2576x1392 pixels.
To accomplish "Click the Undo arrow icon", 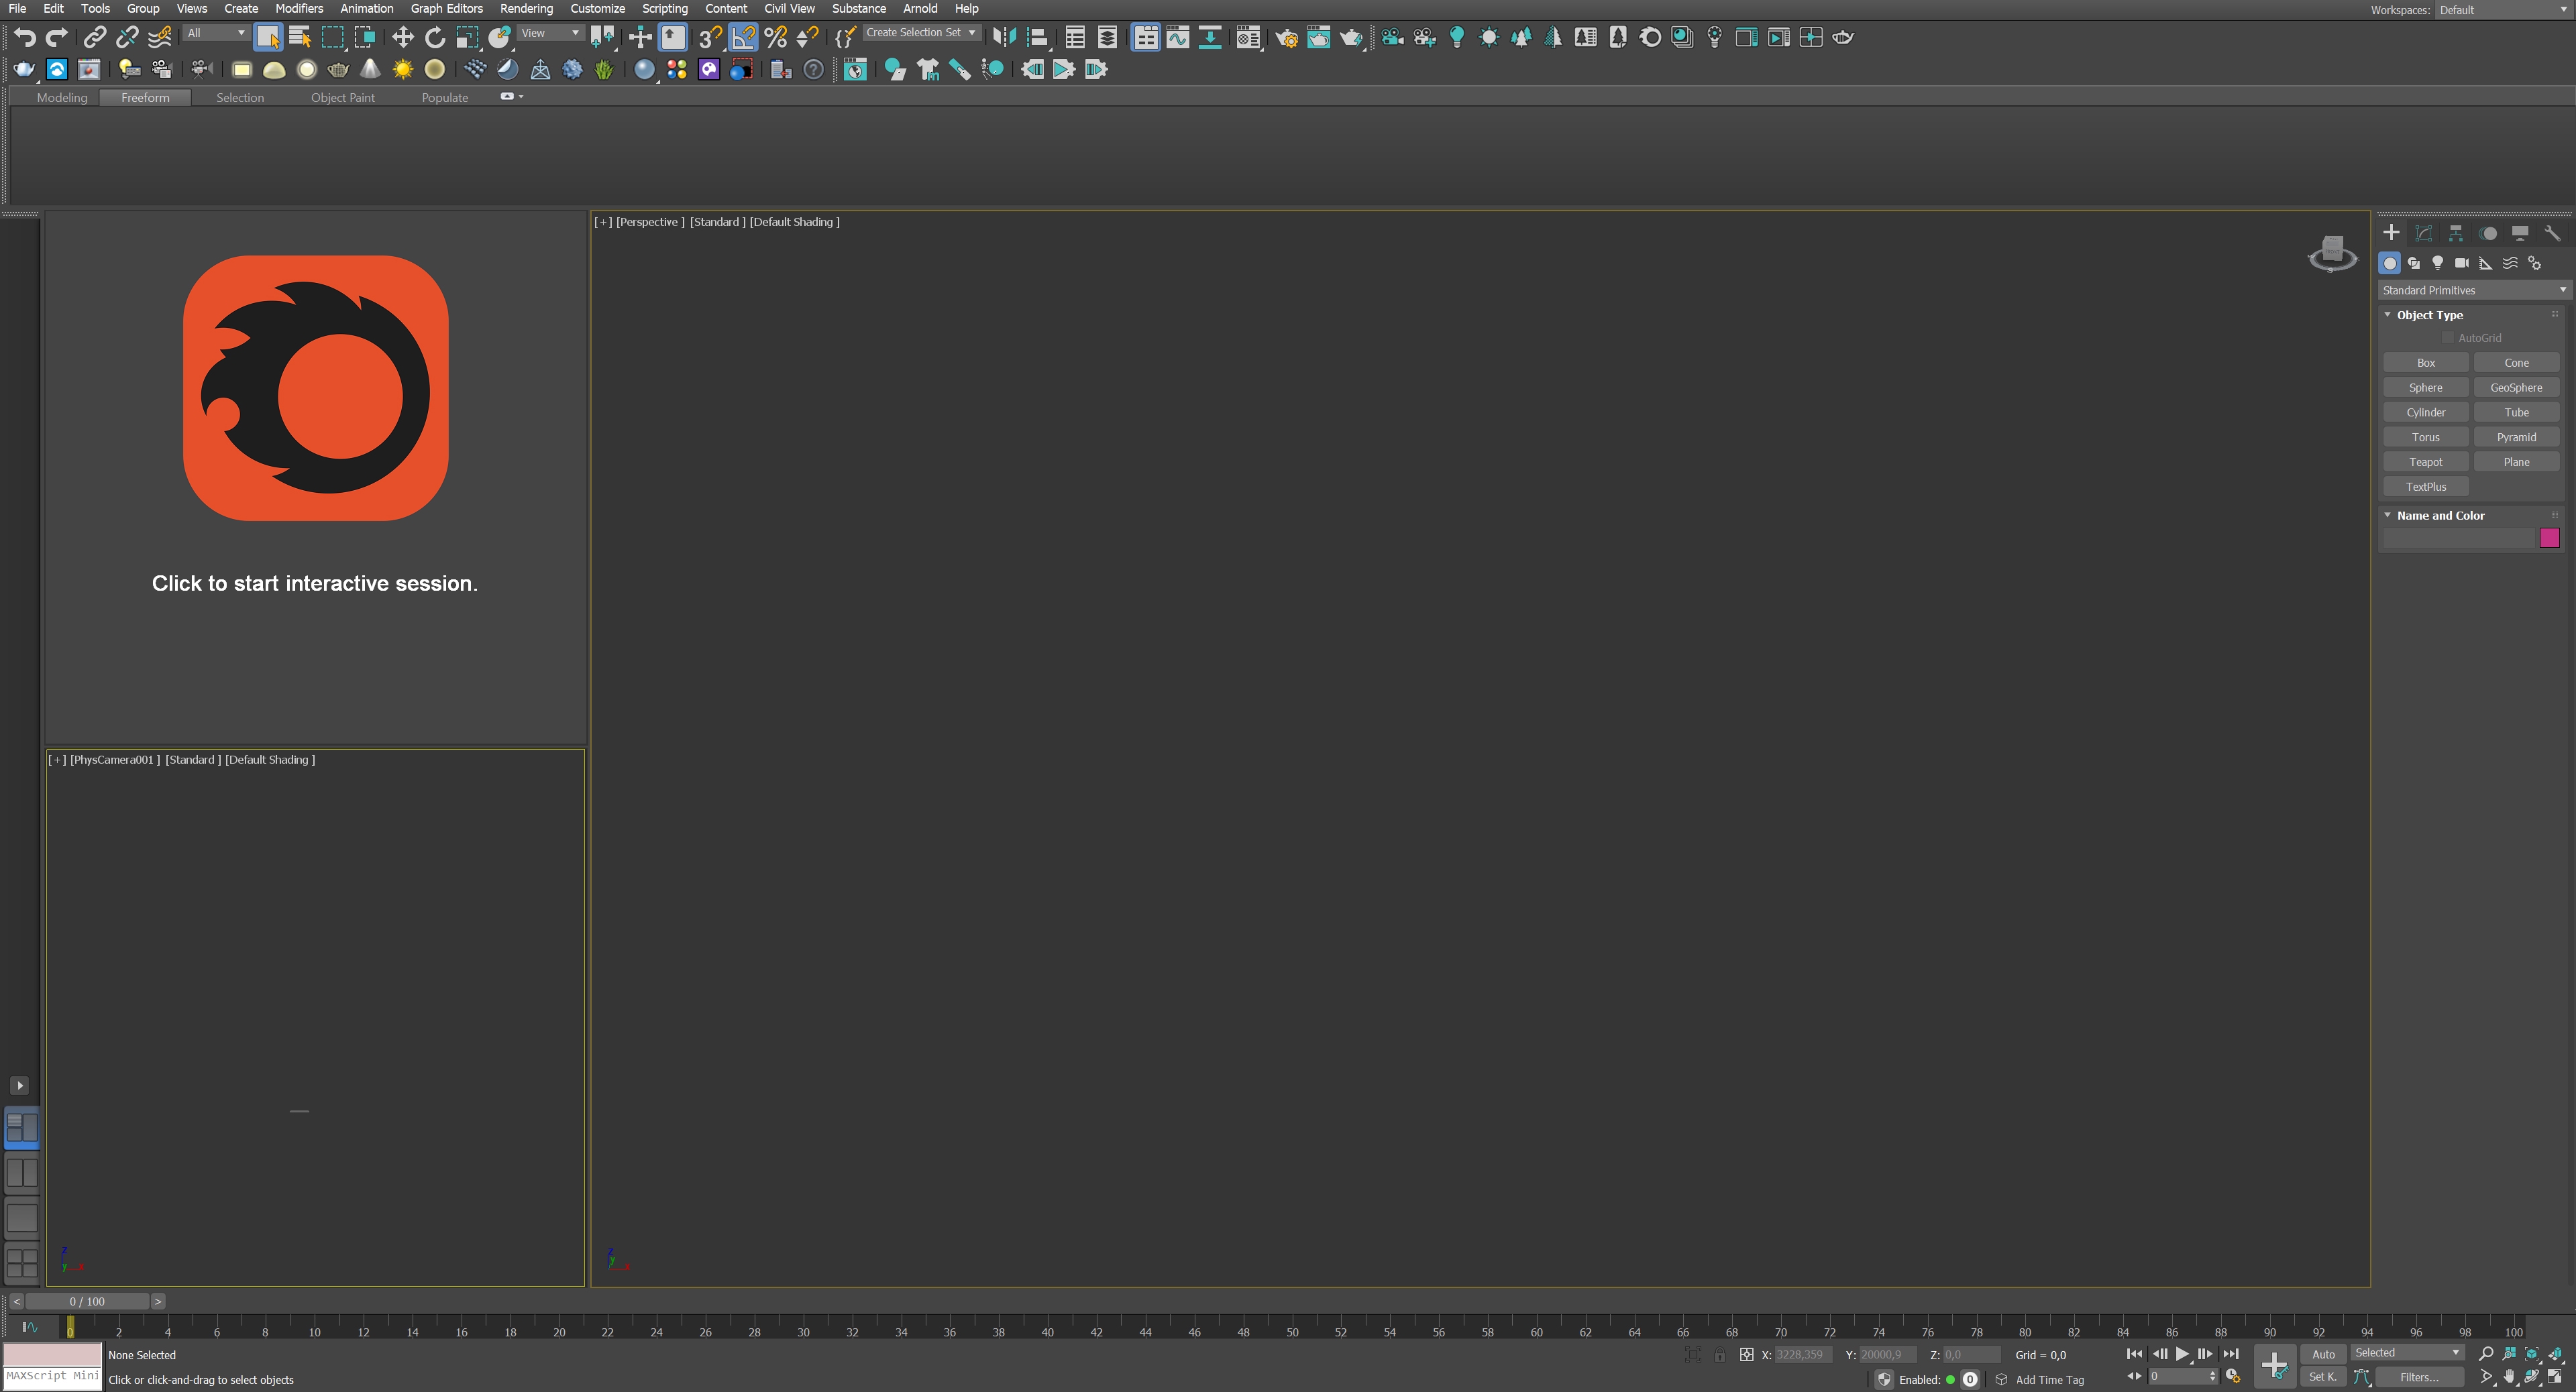I will (x=24, y=37).
